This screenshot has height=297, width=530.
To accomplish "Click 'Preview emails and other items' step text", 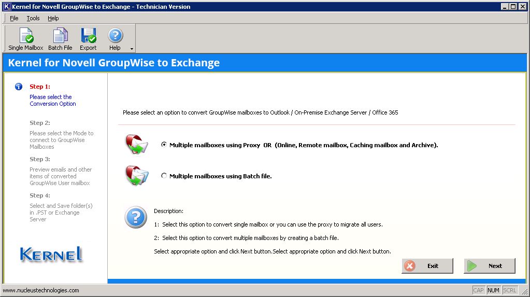I will pyautogui.click(x=61, y=176).
